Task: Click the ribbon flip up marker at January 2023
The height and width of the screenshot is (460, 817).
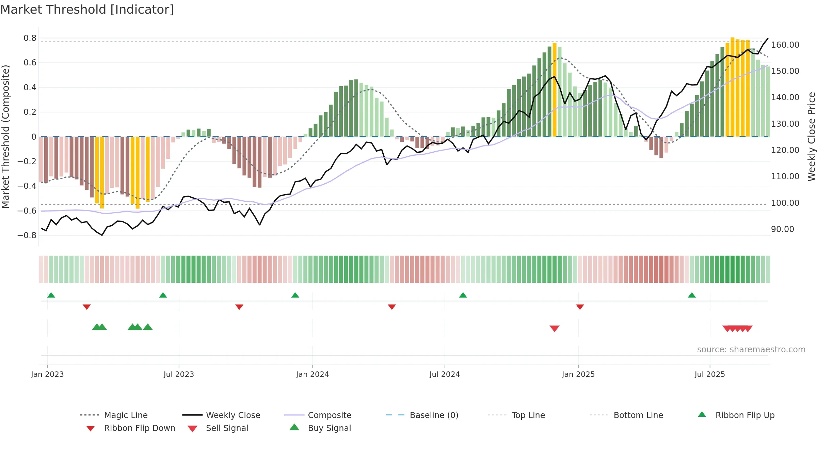Action: (51, 295)
